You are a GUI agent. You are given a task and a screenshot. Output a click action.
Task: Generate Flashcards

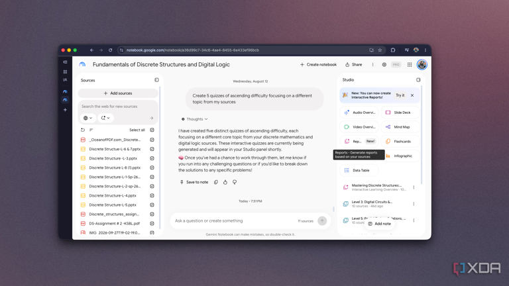pos(400,142)
